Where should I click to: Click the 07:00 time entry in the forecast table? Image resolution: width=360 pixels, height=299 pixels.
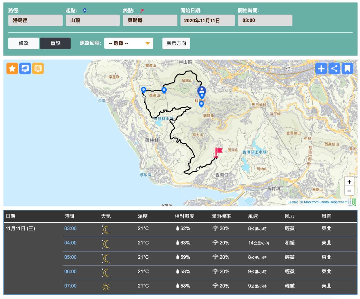point(70,286)
